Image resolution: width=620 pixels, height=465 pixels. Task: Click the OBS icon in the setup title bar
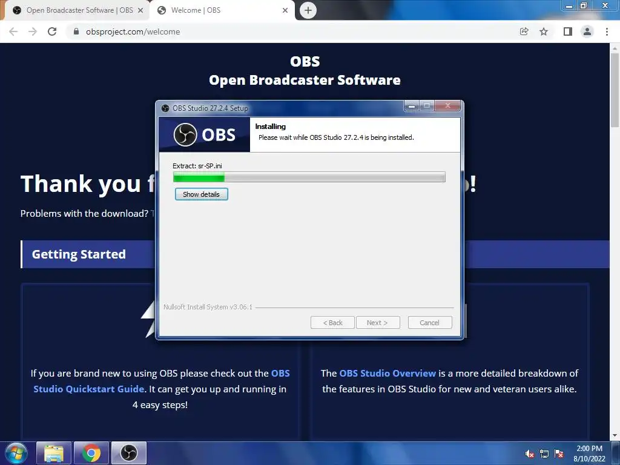click(165, 108)
